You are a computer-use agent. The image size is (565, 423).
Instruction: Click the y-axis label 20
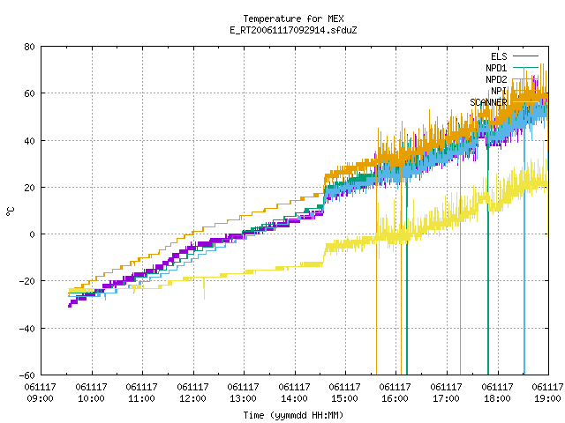pos(29,188)
